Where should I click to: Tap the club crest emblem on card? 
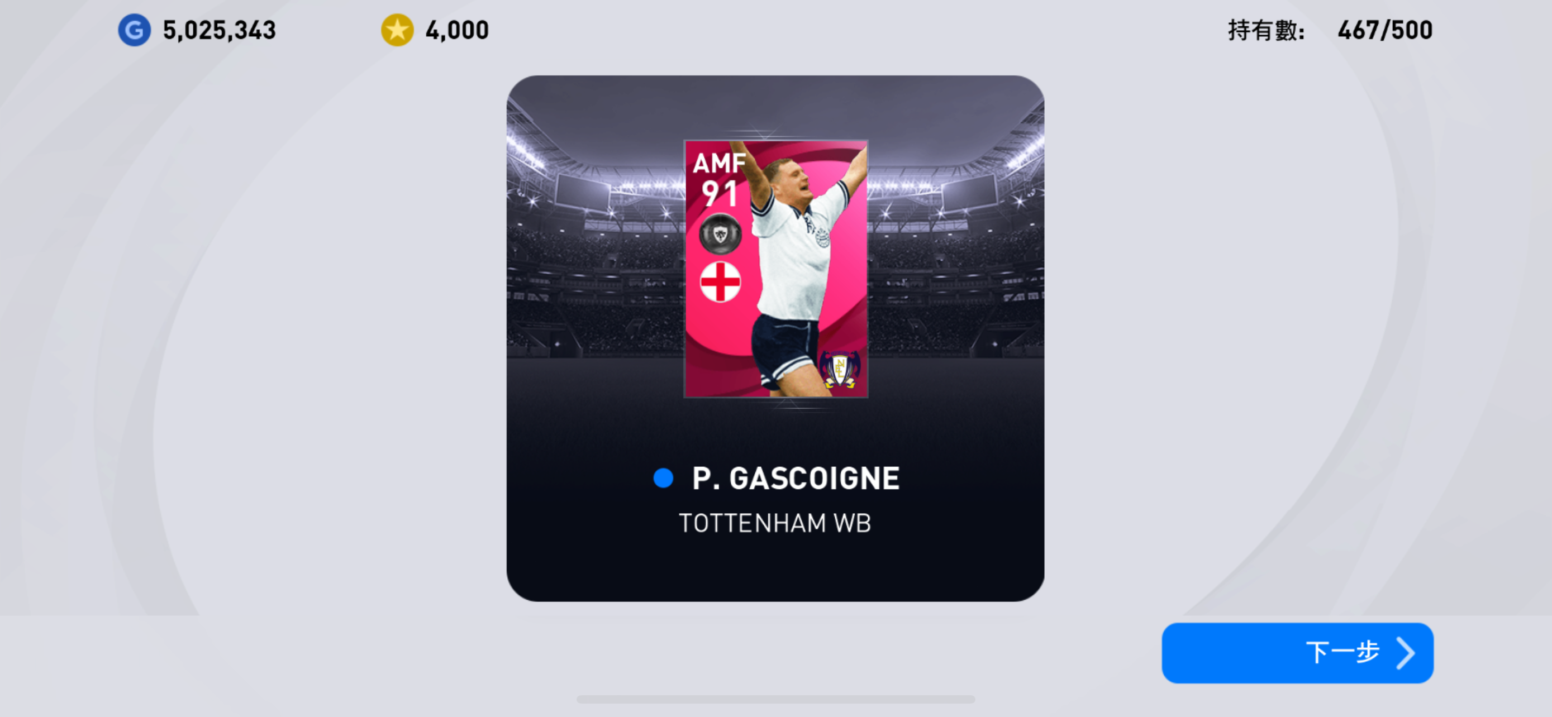click(x=839, y=369)
